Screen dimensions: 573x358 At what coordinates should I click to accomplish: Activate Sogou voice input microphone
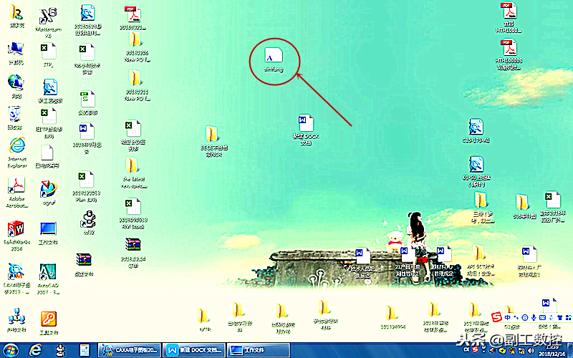pyautogui.click(x=534, y=318)
